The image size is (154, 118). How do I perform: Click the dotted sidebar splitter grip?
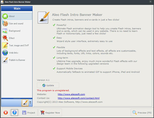coord(17,98)
